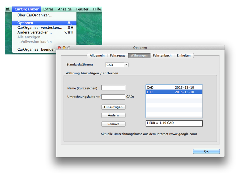Click CarOrganizer verstecken... menu item

[x=40, y=28]
